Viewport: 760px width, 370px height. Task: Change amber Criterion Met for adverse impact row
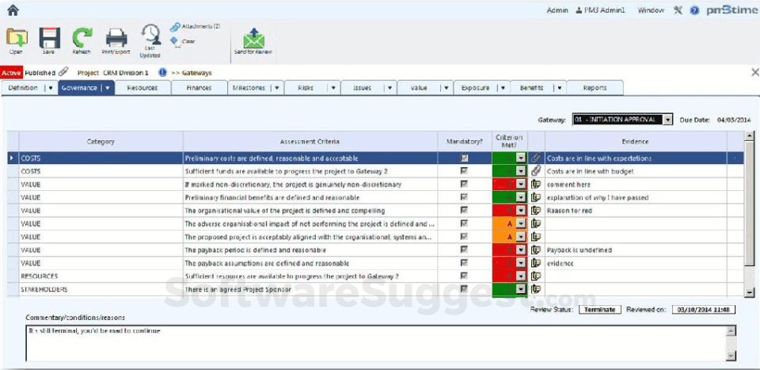(x=521, y=223)
